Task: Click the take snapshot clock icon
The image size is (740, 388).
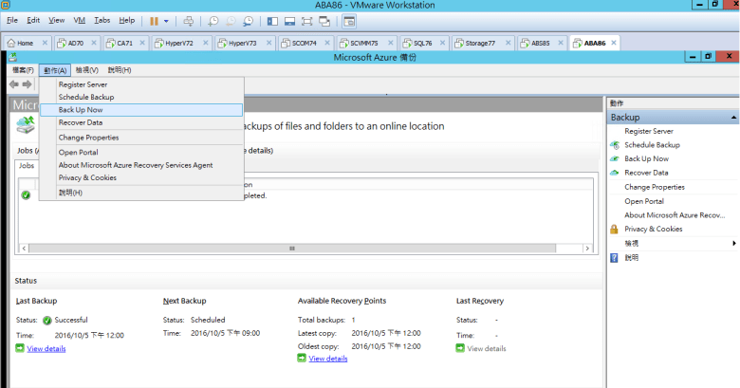Action: pos(213,20)
